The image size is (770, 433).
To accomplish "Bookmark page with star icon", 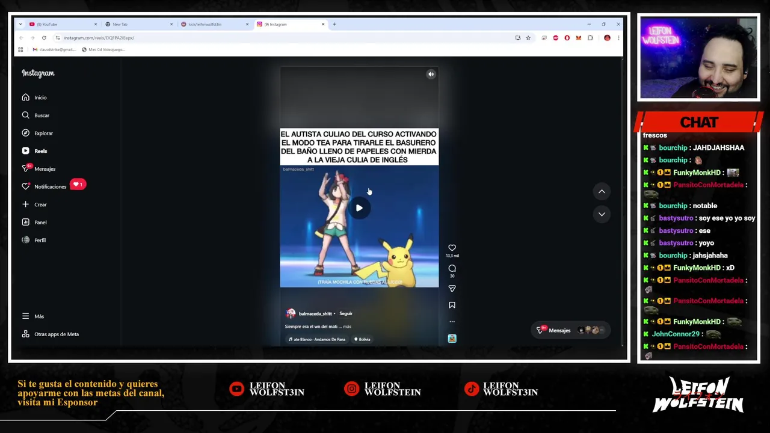I will coord(528,38).
